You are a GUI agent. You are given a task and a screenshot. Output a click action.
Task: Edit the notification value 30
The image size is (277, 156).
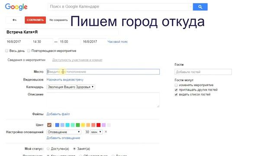(x=87, y=132)
